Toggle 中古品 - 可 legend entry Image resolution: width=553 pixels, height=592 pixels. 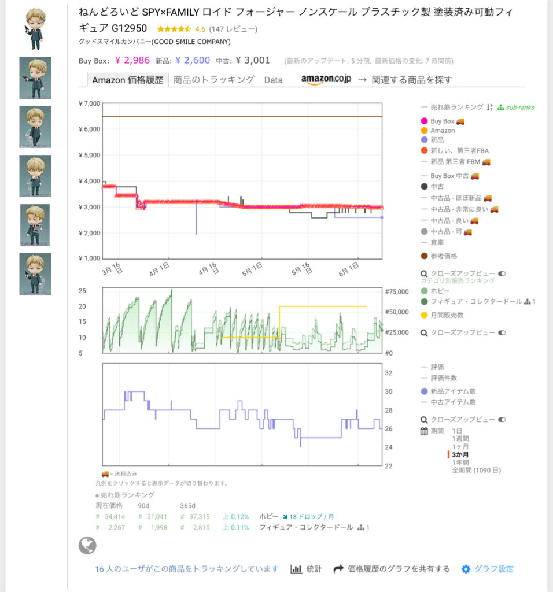(x=447, y=231)
